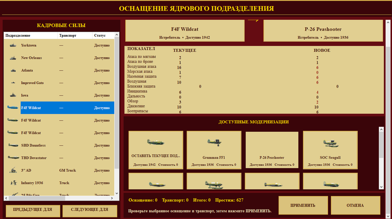
Task: Click the upgrades panel scroll-up arrow
Action: click(381, 129)
